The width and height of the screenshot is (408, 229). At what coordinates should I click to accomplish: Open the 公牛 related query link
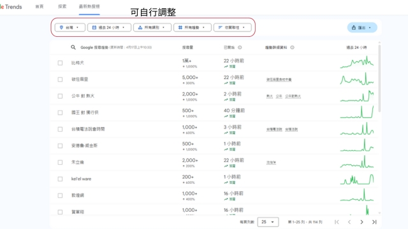point(279,96)
